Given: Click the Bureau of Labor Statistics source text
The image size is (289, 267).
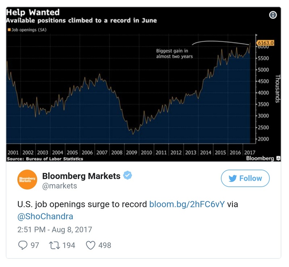Looking at the screenshot, I should point(45,159).
